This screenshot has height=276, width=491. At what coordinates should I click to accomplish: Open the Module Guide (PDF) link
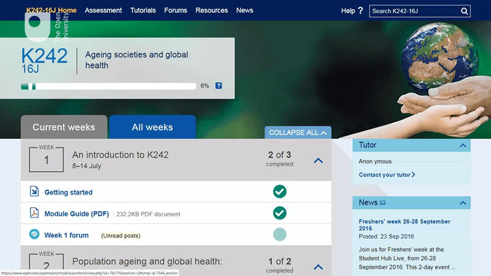tap(77, 213)
